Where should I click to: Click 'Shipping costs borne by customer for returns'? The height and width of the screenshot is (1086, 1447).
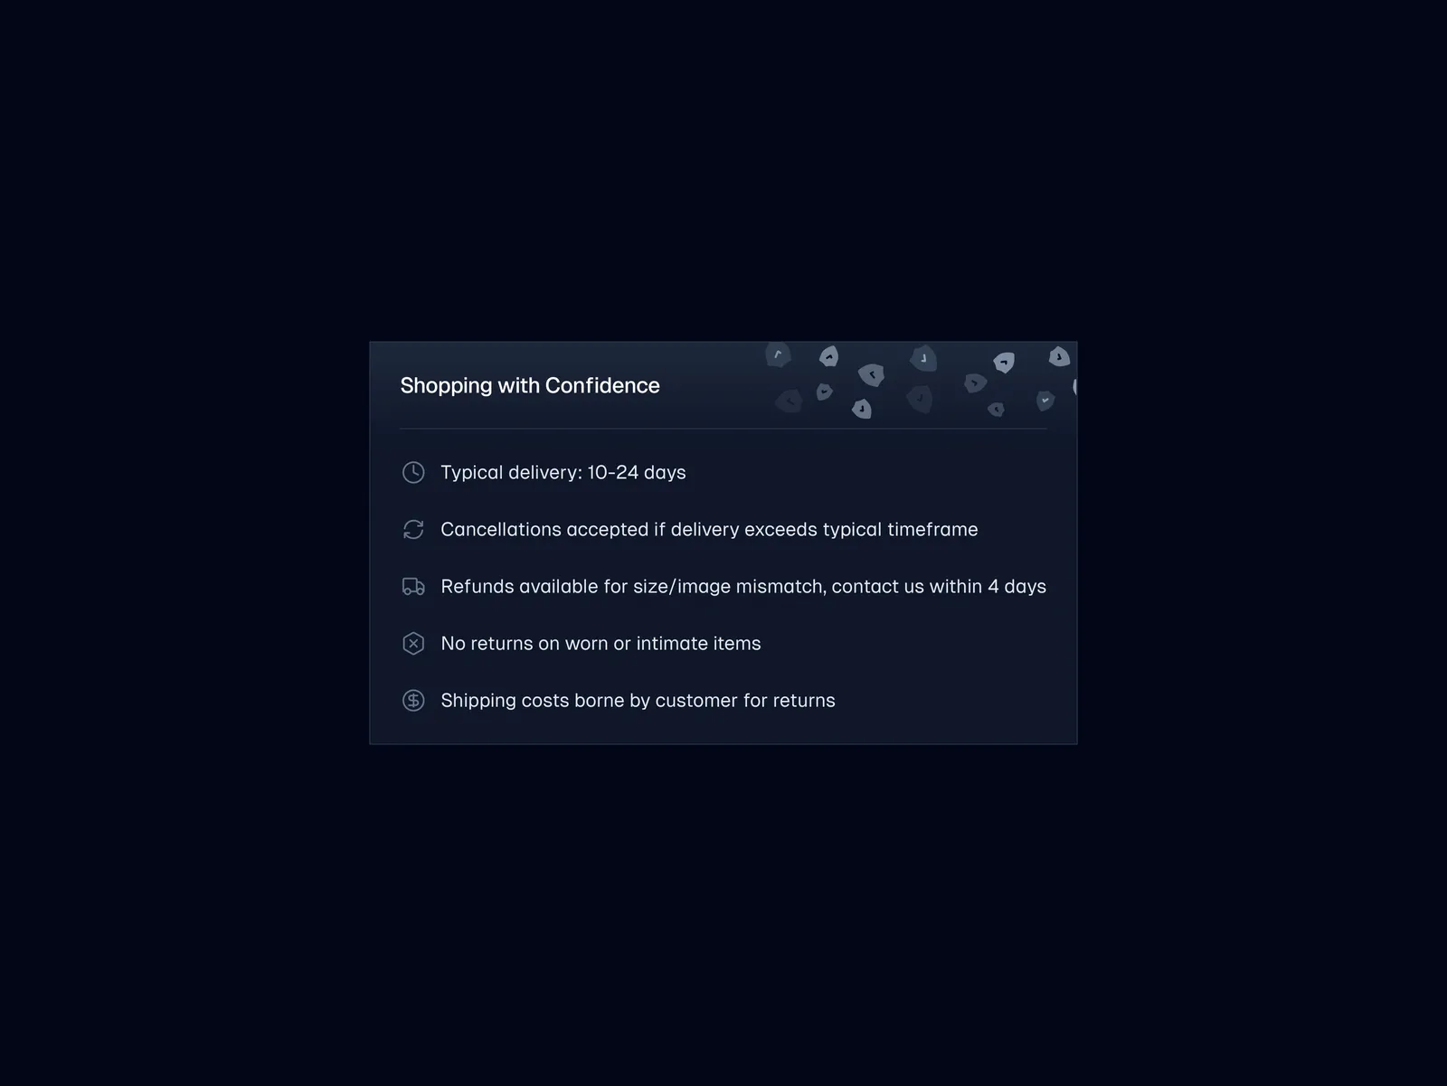click(638, 701)
